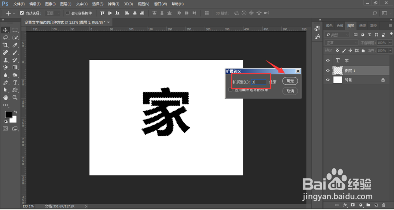394x210 pixels.
Task: Switch to the 通道 tab
Action: pos(362,26)
